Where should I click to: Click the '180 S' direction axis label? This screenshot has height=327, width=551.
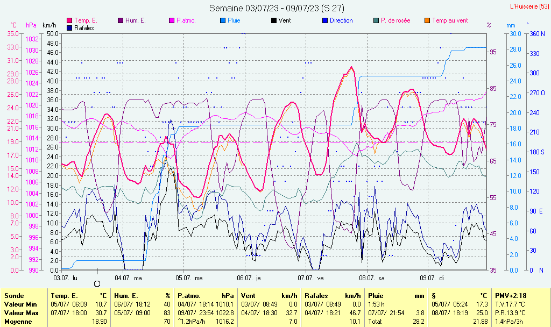(537, 152)
